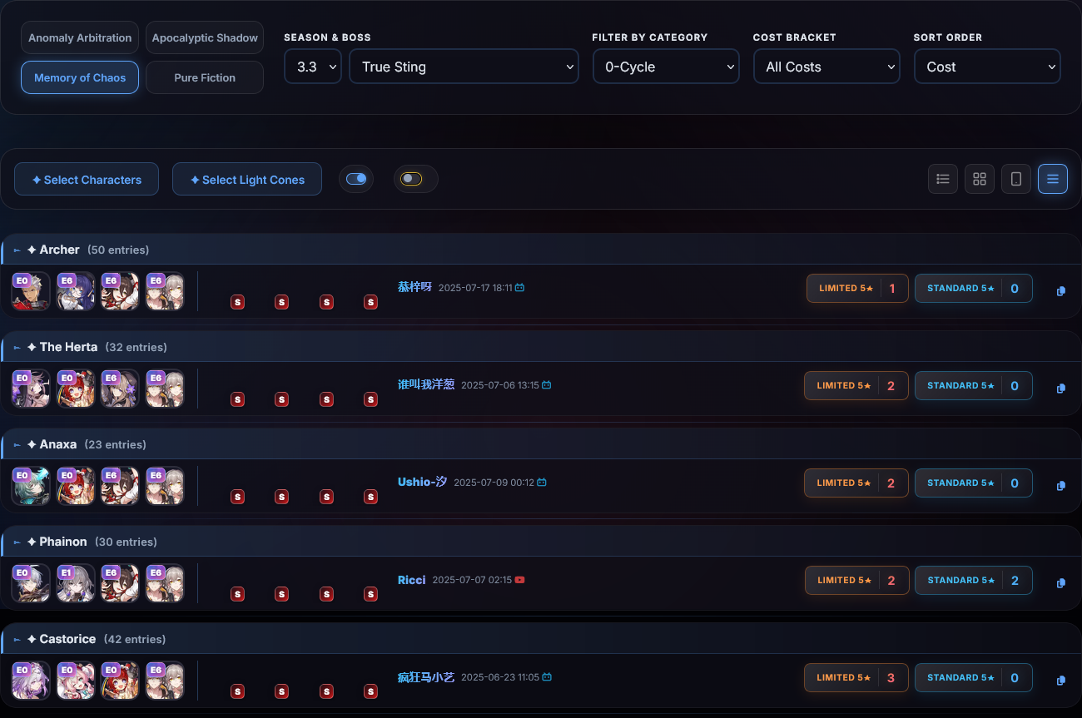The height and width of the screenshot is (718, 1082).
Task: Collapse The Herta group arrow
Action: coord(17,348)
